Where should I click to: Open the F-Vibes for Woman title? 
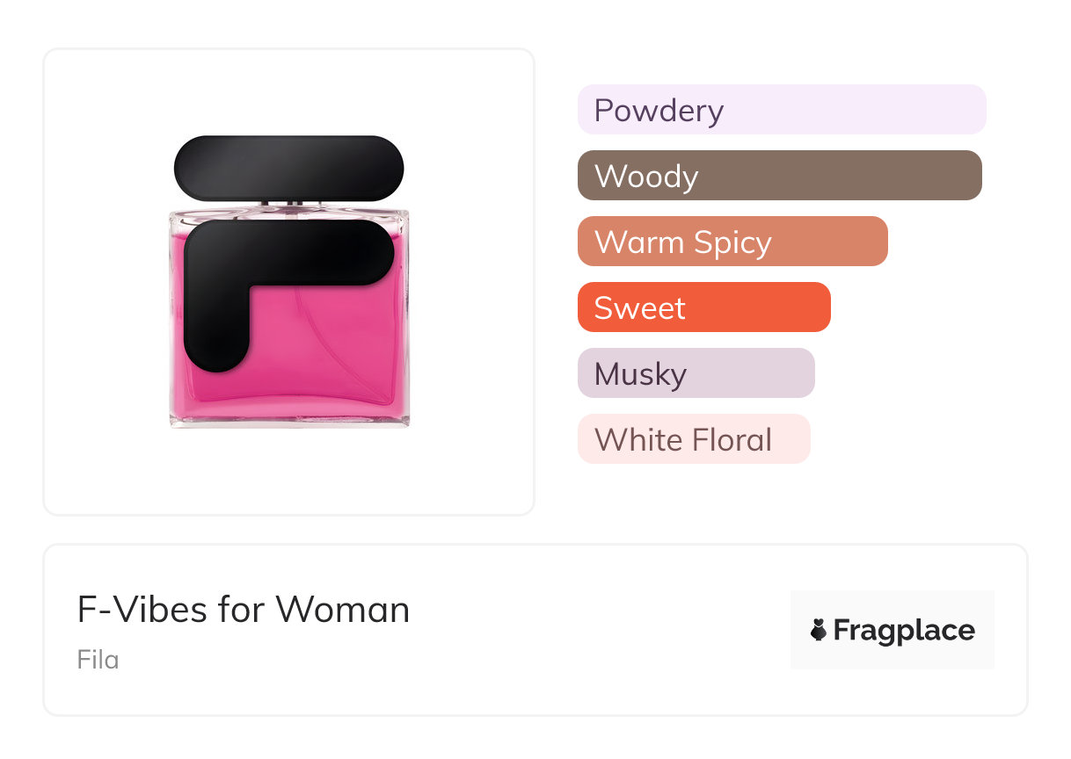point(244,610)
